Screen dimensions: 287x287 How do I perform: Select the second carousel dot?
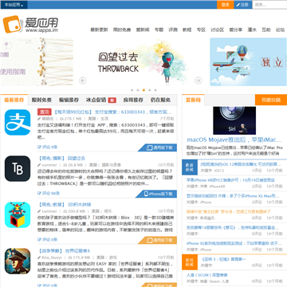[138, 90]
